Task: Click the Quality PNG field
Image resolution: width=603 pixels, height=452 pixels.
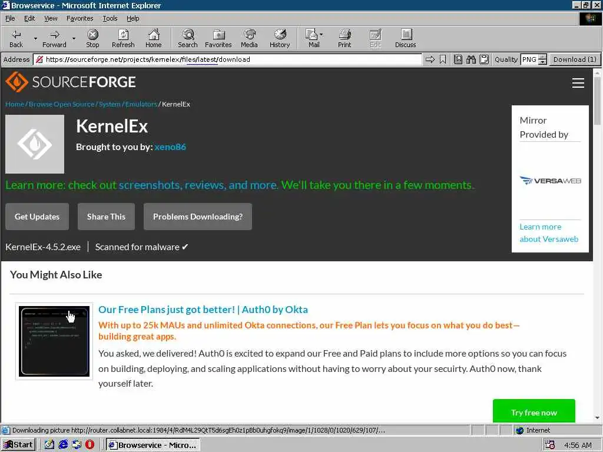Action: pyautogui.click(x=529, y=59)
